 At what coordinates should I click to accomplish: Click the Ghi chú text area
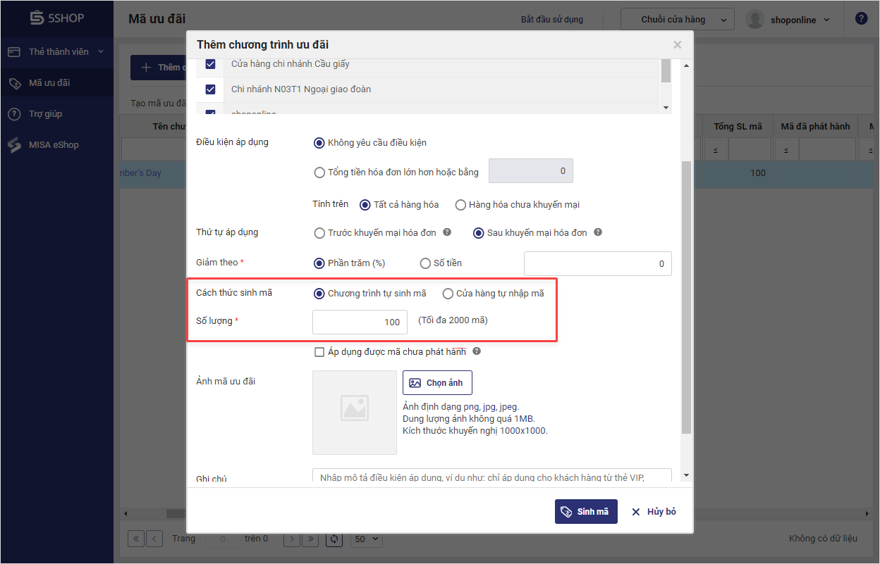(491, 477)
